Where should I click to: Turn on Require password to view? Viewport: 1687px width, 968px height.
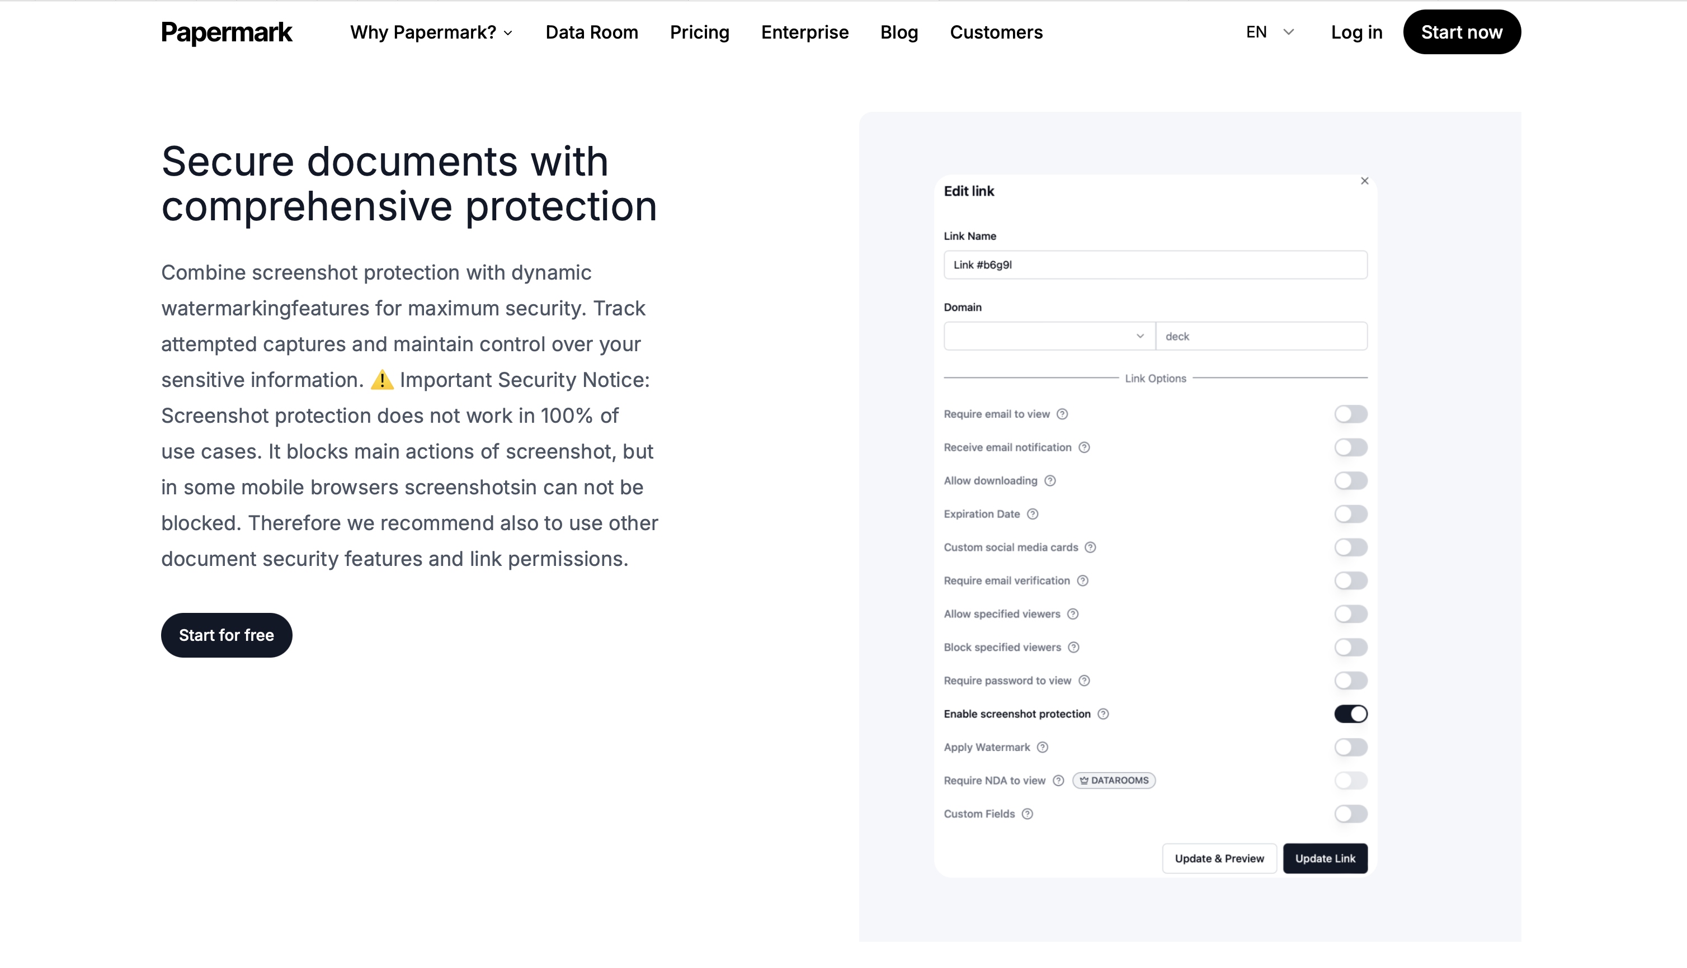1350,681
